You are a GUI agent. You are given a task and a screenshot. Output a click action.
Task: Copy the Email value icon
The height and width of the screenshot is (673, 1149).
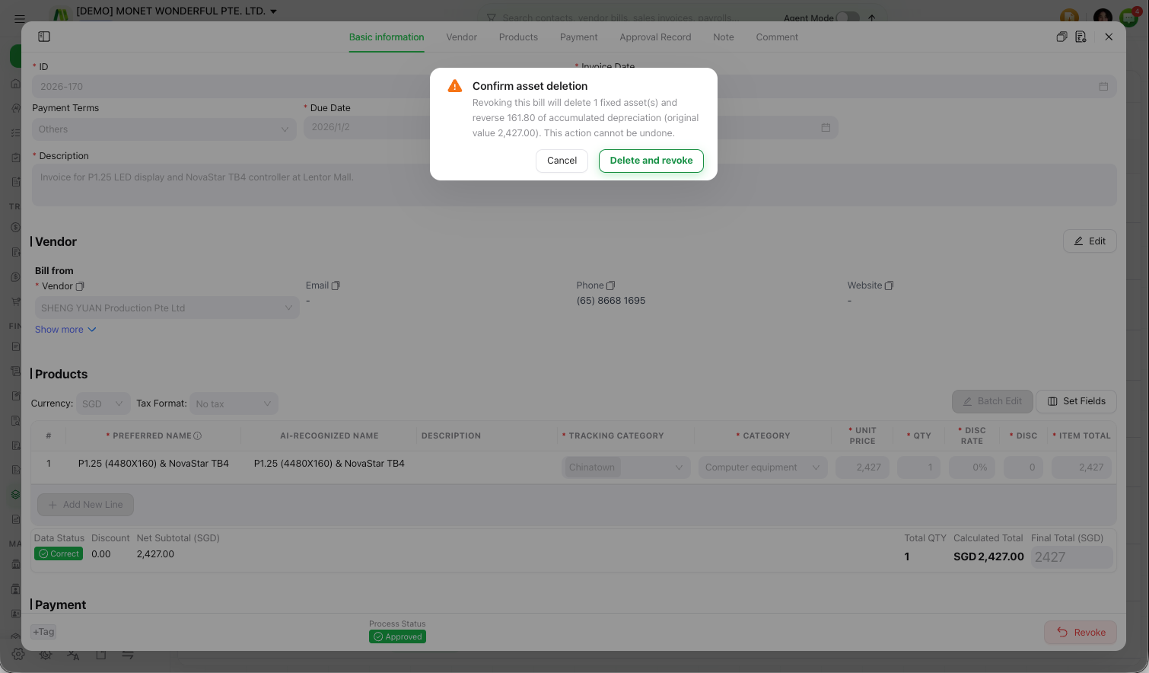pos(336,285)
